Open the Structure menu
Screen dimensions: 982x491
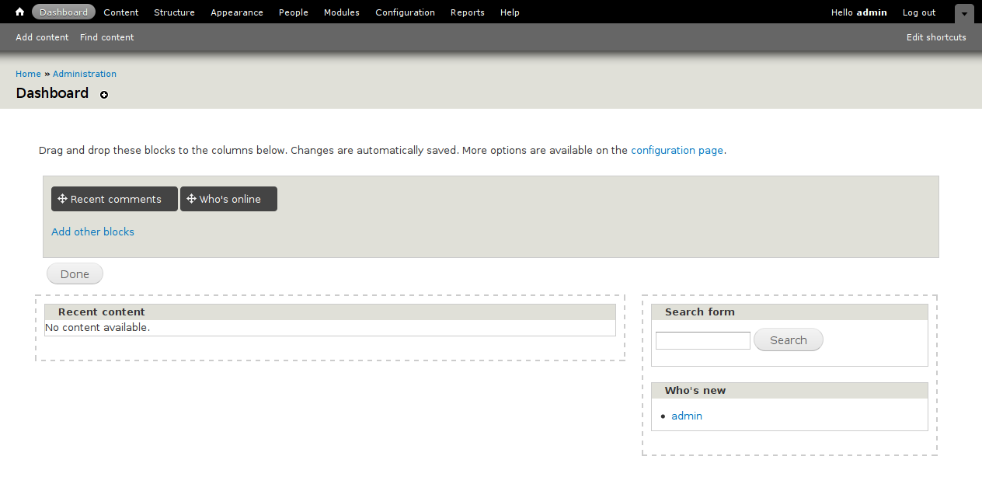tap(174, 12)
